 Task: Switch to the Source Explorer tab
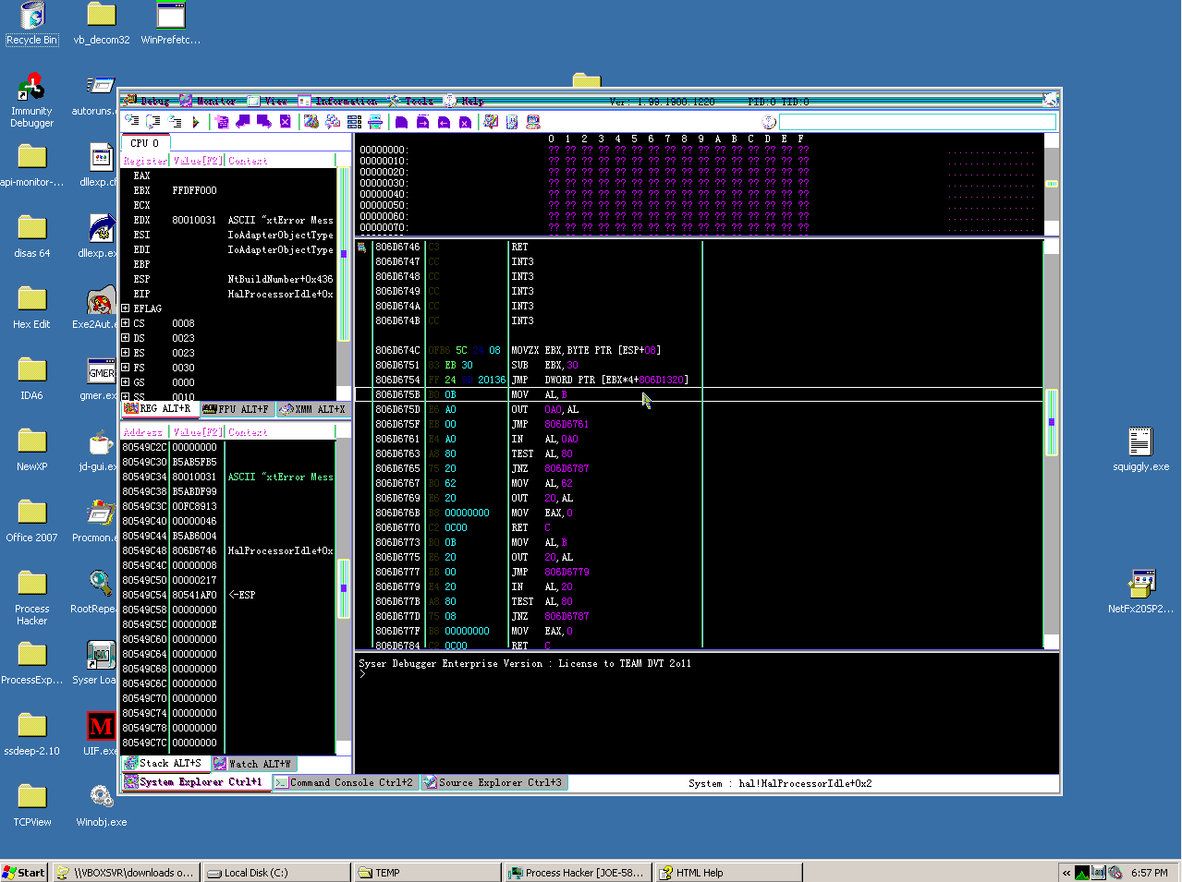click(x=493, y=782)
